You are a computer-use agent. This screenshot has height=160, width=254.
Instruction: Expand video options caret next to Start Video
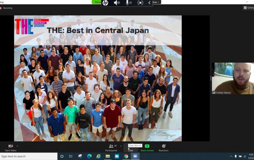[17, 146]
